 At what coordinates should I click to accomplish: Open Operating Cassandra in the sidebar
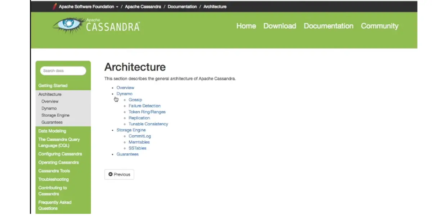pos(58,162)
